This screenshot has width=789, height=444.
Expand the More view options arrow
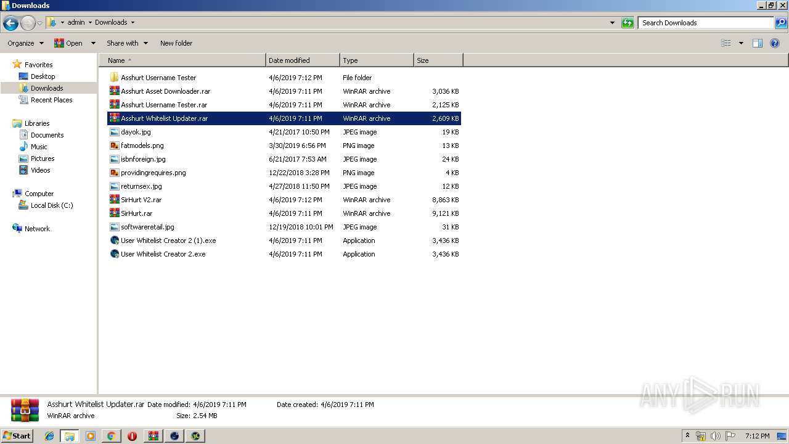741,43
